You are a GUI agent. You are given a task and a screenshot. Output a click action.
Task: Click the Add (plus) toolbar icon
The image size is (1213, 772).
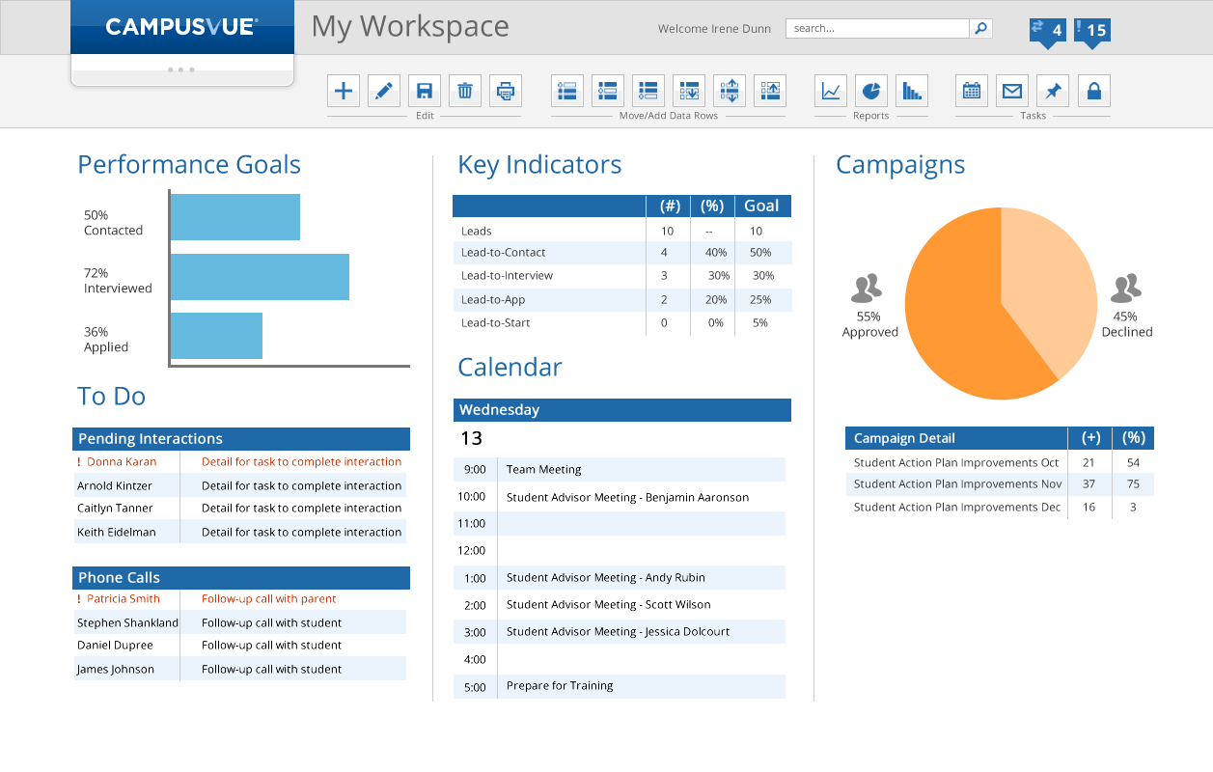[x=344, y=91]
